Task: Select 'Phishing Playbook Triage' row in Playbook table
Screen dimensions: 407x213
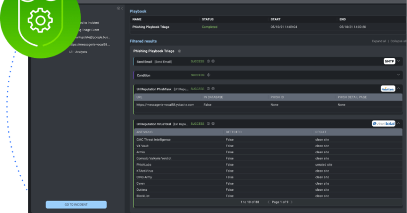Action: (268, 27)
